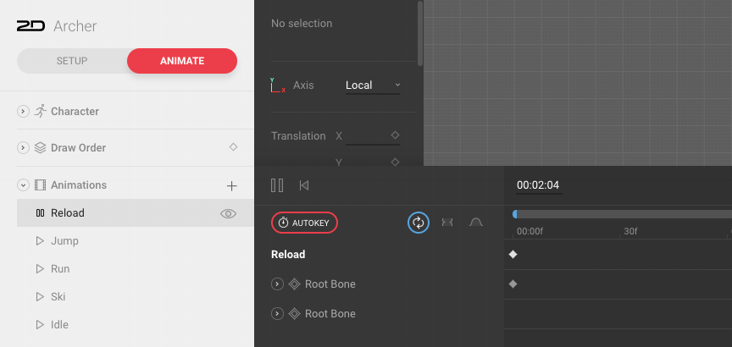The height and width of the screenshot is (347, 732).
Task: Key the Translation X diamond
Action: tap(395, 135)
